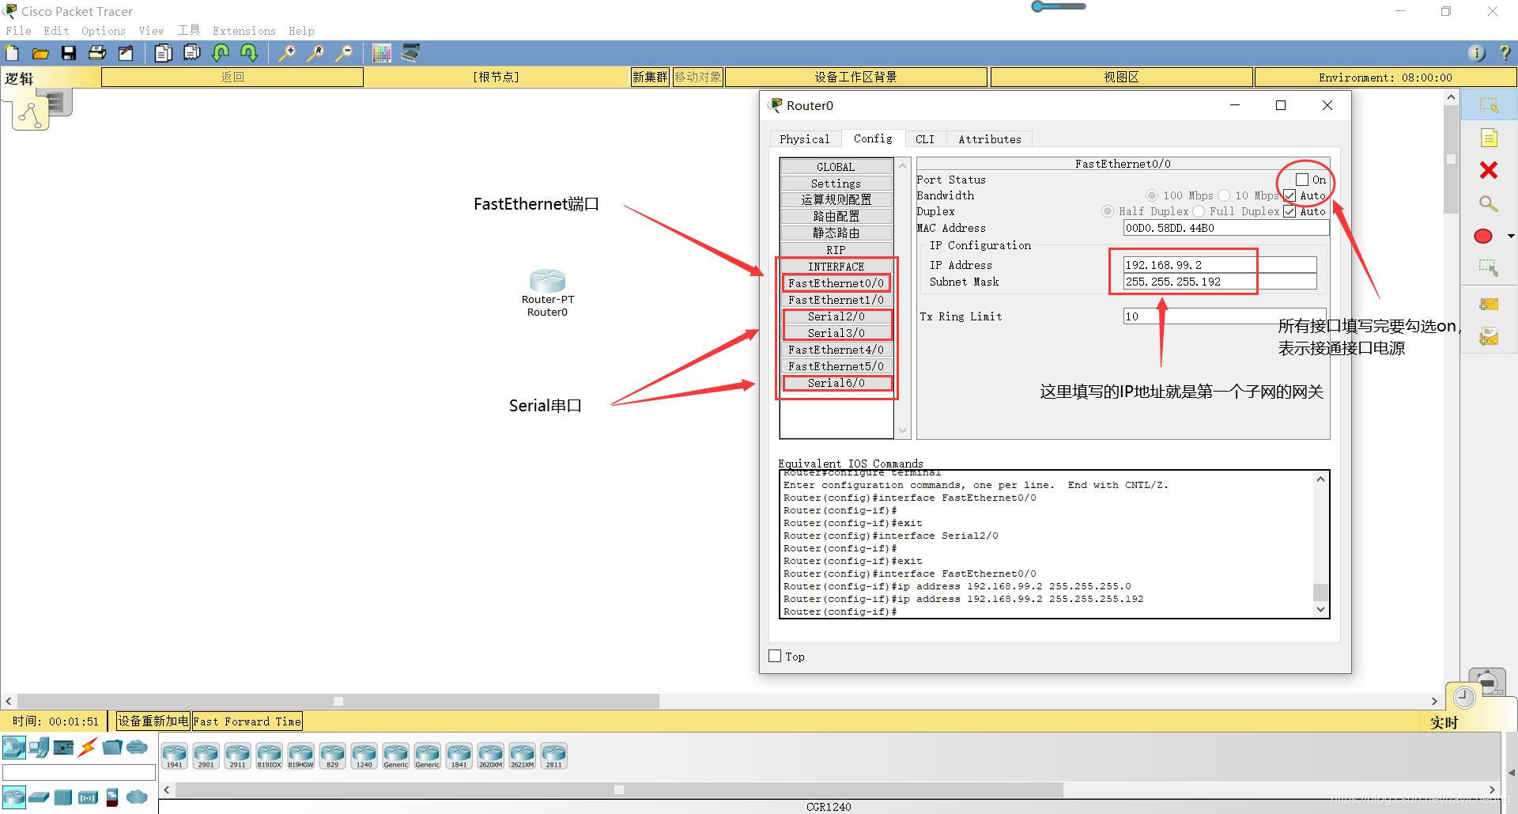Select the Half Duplex radio button
Viewport: 1518px width, 814px height.
click(1108, 211)
